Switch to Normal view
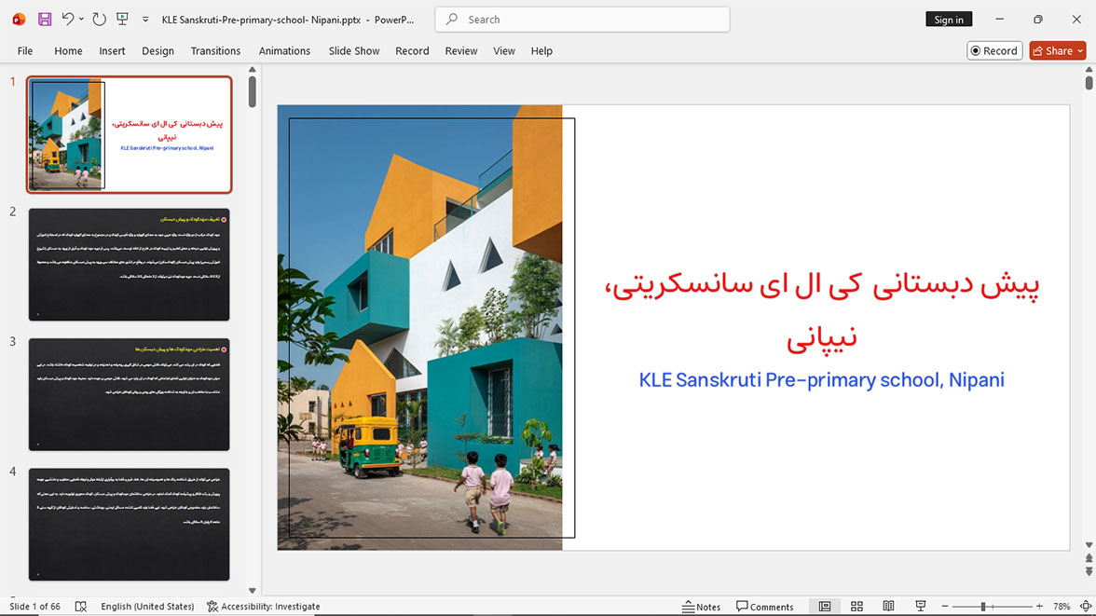Image resolution: width=1096 pixels, height=616 pixels. pyautogui.click(x=825, y=606)
